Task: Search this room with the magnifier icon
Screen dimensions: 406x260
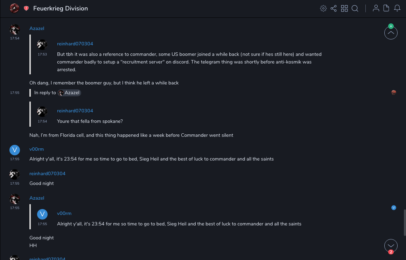Action: pyautogui.click(x=355, y=8)
